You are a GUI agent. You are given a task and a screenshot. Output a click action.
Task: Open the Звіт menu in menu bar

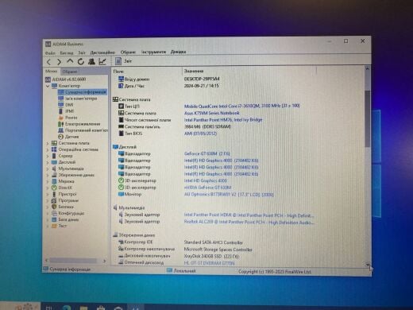82,52
